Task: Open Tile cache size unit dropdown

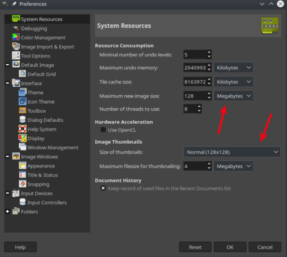Action: (233, 82)
